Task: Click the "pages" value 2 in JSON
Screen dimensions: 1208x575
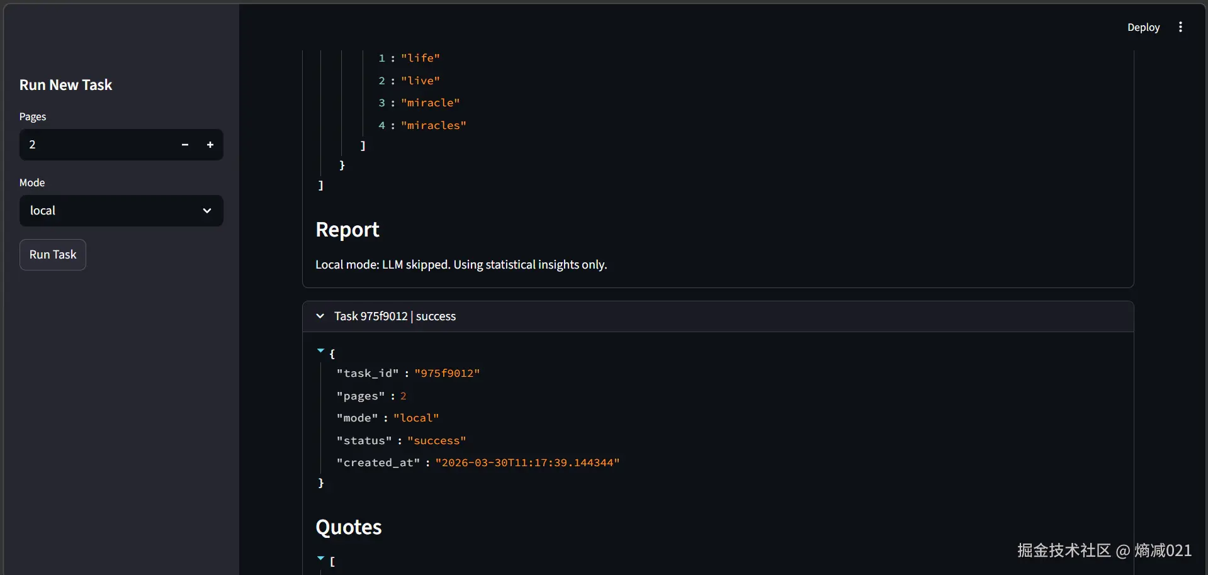Action: point(404,396)
